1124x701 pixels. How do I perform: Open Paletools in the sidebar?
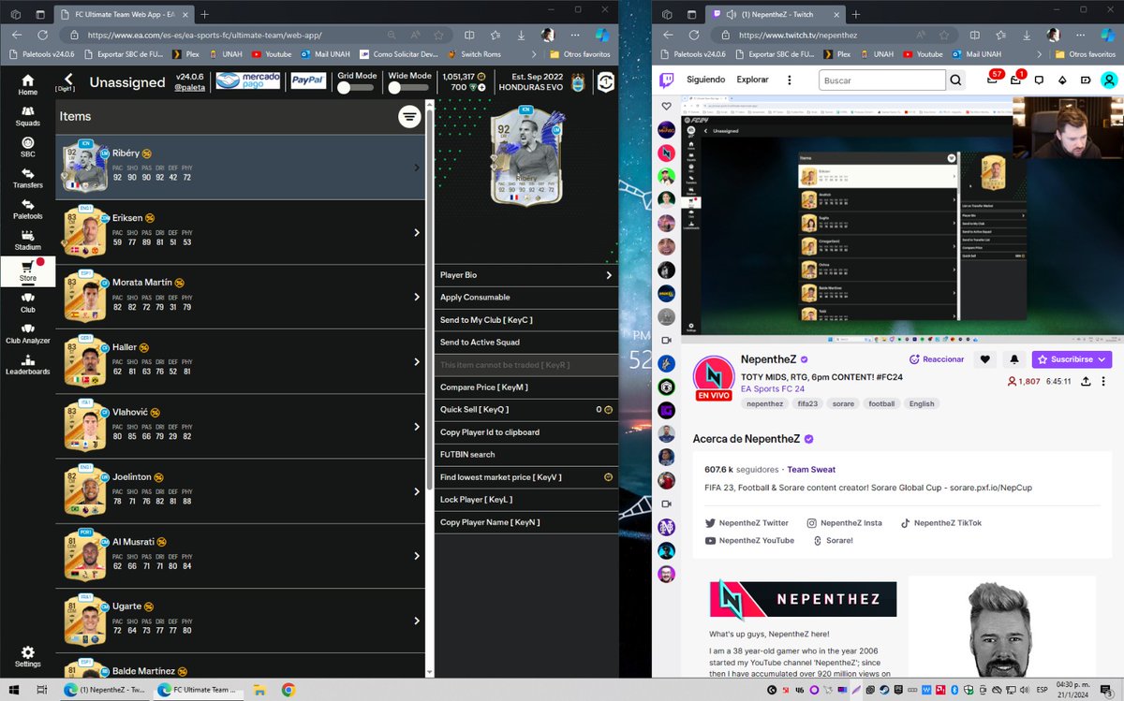coord(27,209)
